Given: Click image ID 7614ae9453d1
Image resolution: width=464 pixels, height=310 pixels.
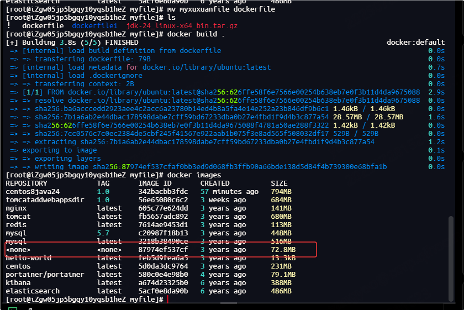Looking at the screenshot, I should click(163, 225).
